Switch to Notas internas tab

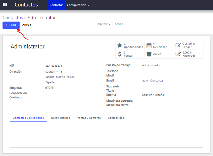pyautogui.click(x=60, y=118)
